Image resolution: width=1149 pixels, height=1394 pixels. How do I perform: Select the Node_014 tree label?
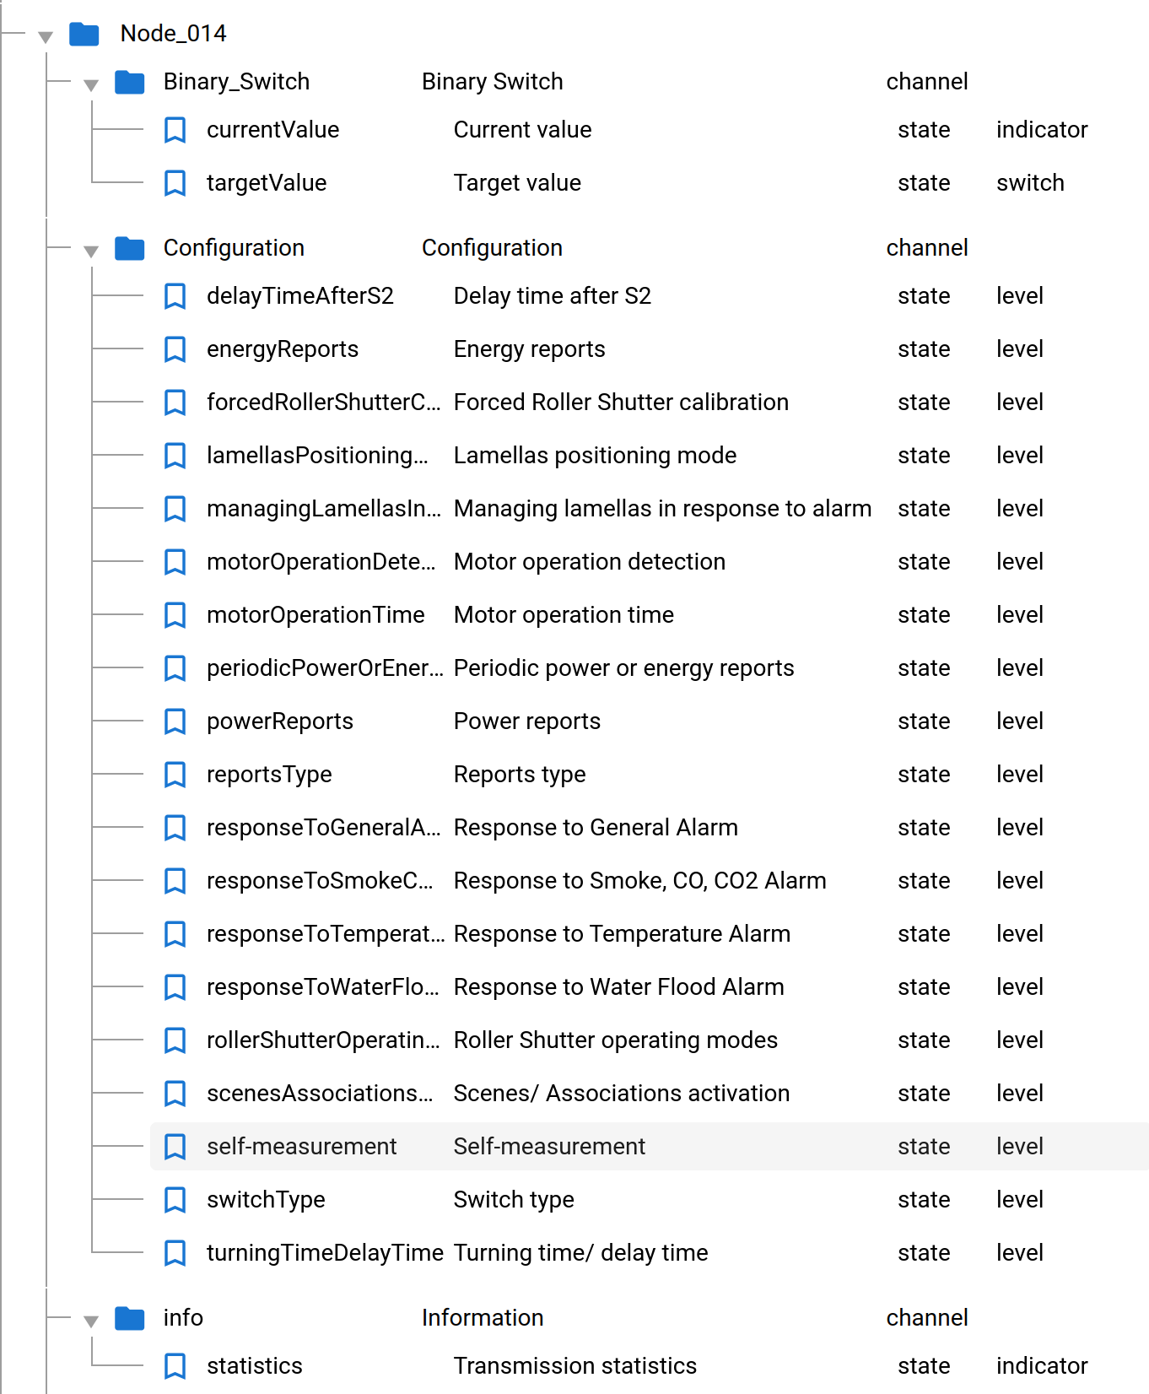[174, 34]
